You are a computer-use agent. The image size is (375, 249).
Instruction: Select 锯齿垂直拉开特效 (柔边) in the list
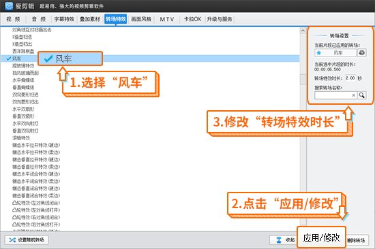36,167
